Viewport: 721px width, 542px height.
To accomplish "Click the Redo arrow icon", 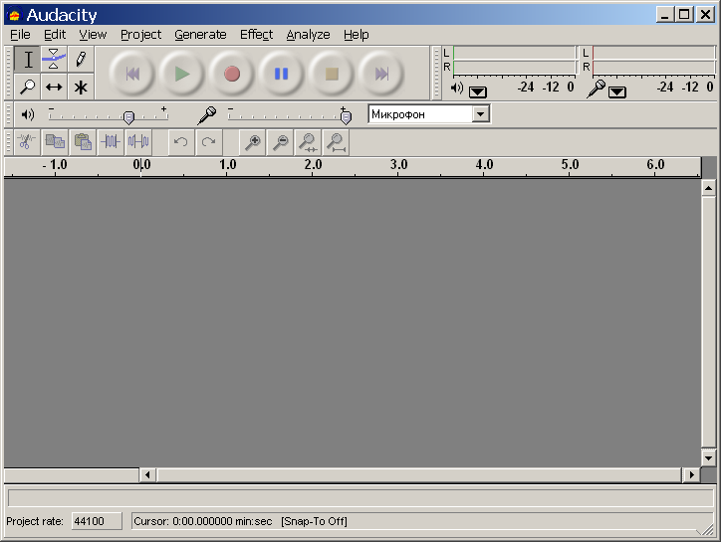I will click(209, 142).
